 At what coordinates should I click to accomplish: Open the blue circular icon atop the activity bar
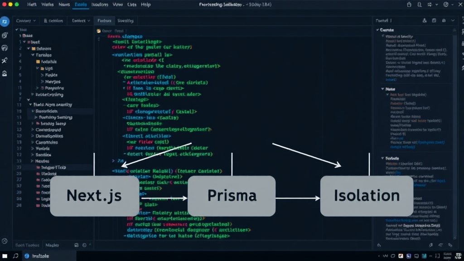click(5, 22)
